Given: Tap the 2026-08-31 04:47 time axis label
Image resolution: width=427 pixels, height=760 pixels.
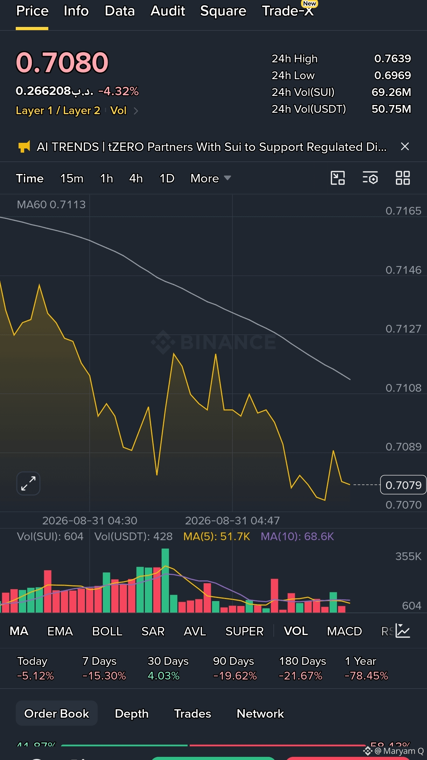Looking at the screenshot, I should [232, 521].
